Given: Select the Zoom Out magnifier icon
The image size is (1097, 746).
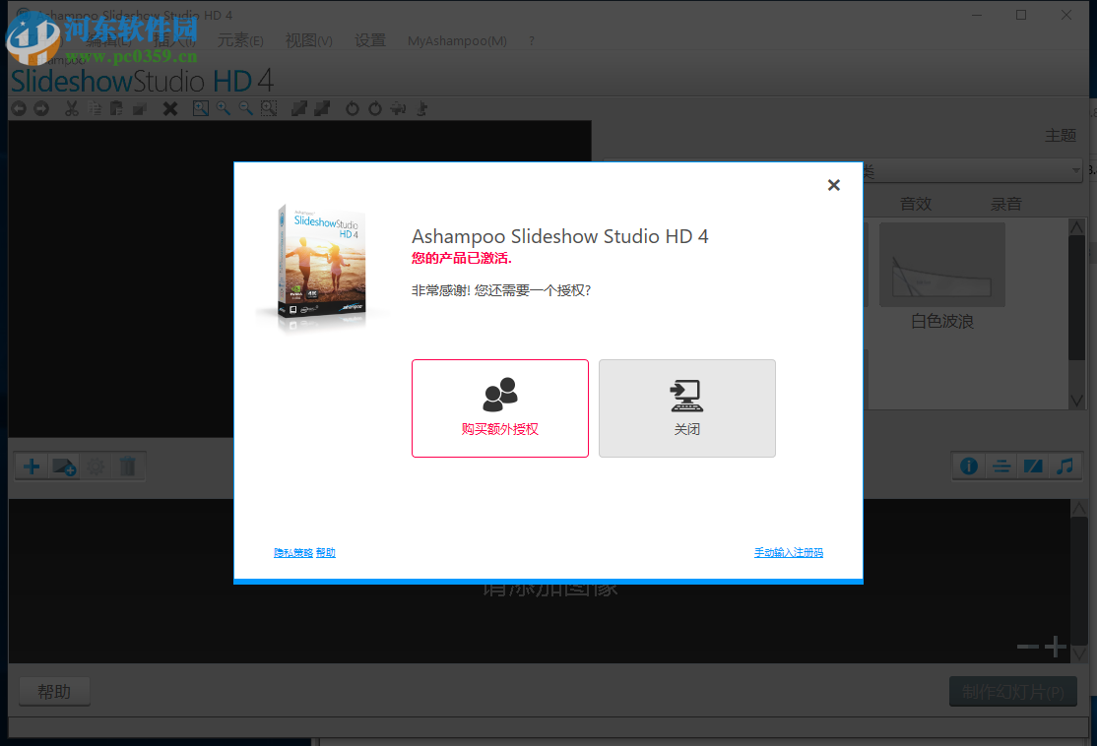Looking at the screenshot, I should click(x=245, y=108).
